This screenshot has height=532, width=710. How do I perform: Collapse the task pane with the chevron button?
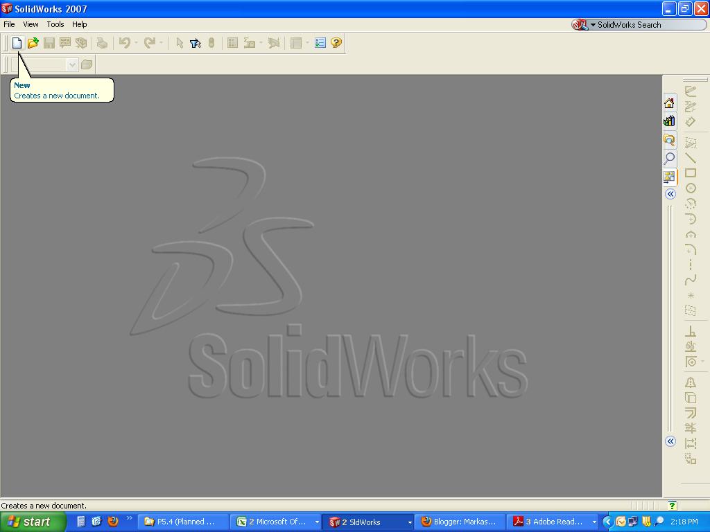[x=670, y=194]
